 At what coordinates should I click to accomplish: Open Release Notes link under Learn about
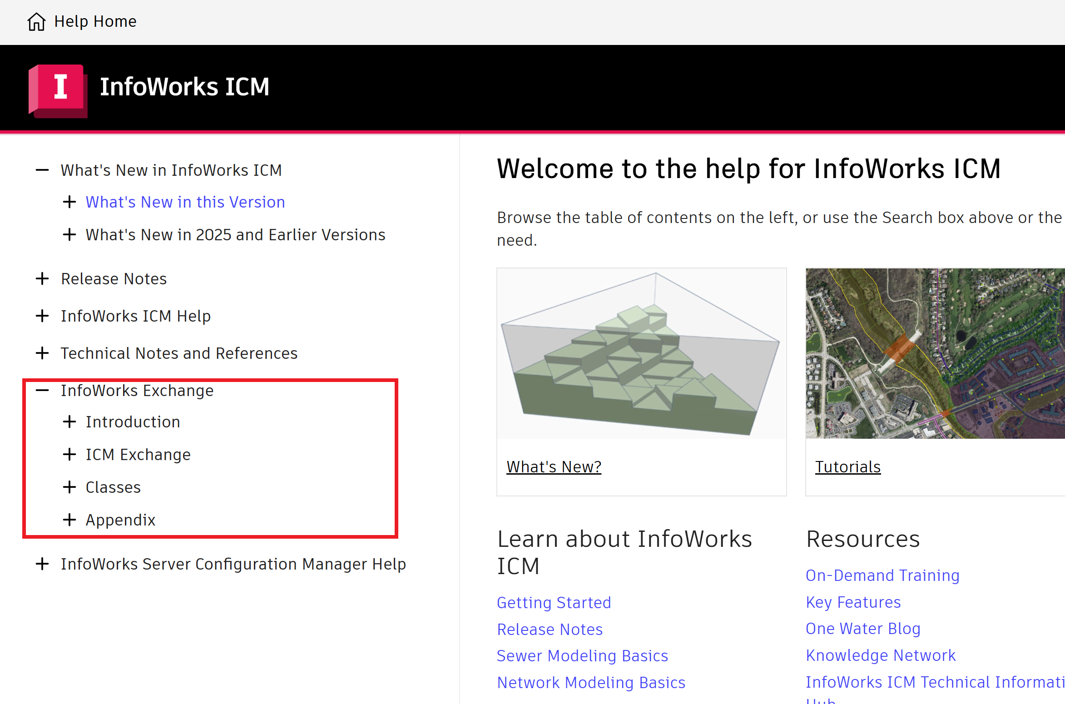pyautogui.click(x=550, y=630)
